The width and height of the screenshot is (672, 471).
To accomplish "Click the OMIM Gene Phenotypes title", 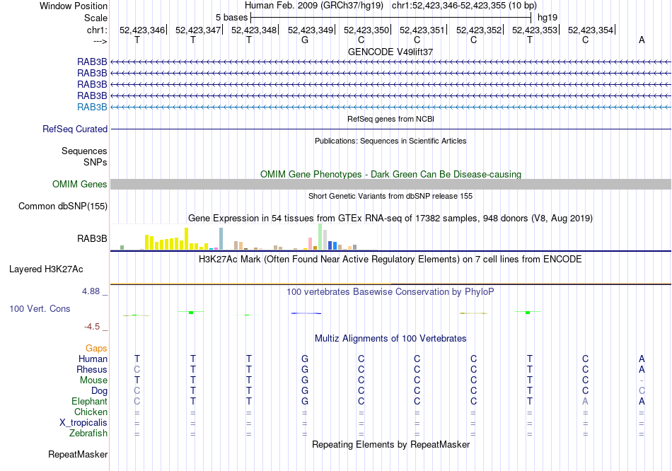I will 390,175.
